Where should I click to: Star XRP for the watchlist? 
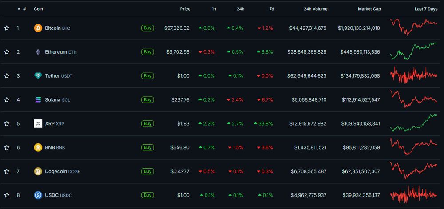click(7, 124)
